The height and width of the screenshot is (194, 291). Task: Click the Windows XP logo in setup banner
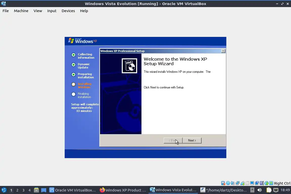(83, 41)
